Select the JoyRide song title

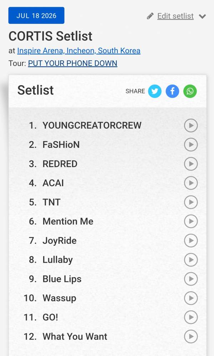(60, 241)
